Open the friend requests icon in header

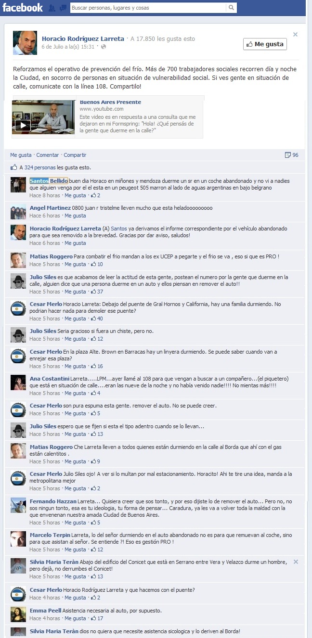click(52, 8)
